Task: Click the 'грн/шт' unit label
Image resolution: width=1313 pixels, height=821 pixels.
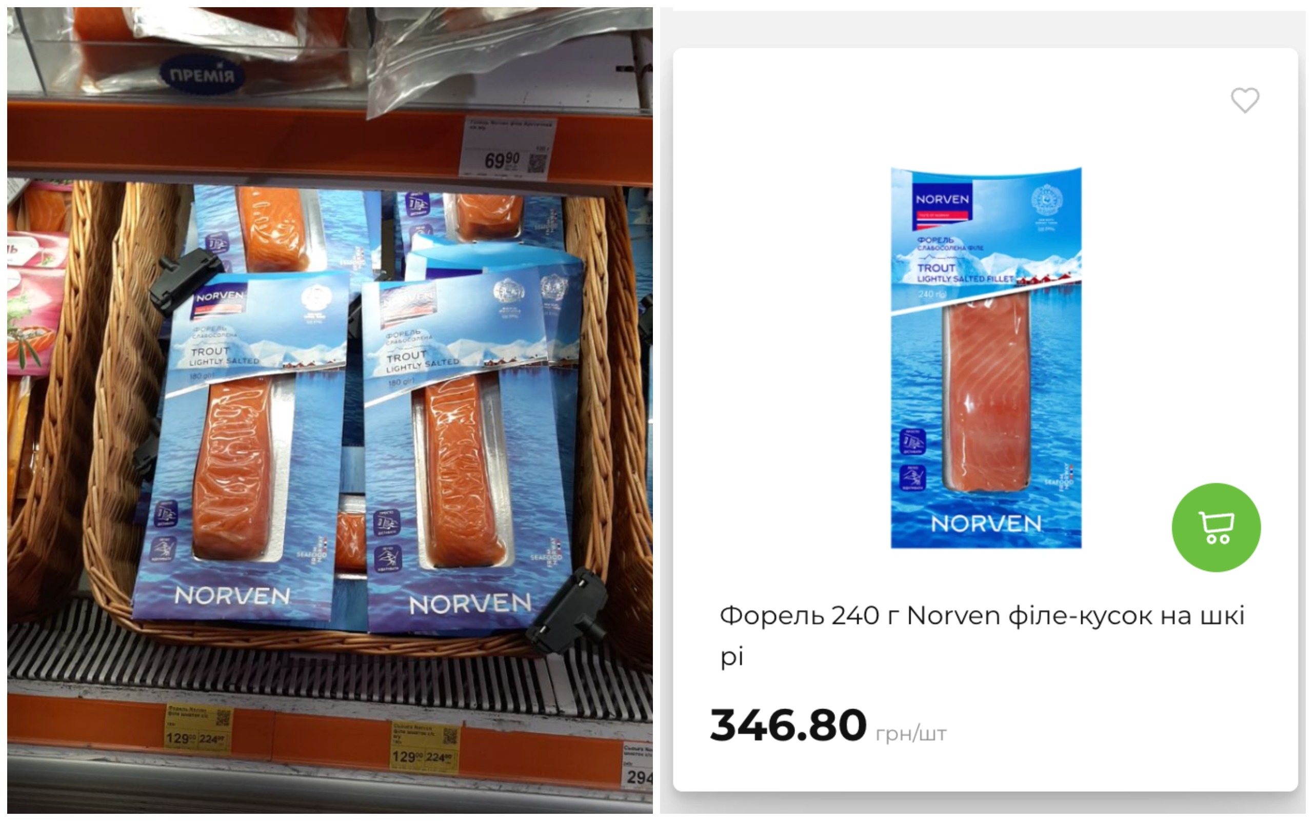Action: 911,734
